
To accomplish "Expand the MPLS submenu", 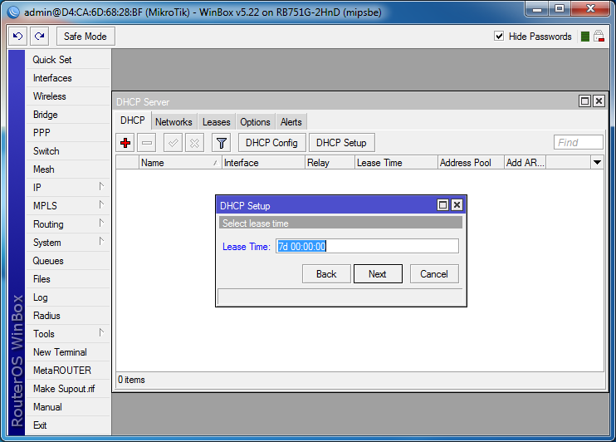I will click(x=101, y=205).
